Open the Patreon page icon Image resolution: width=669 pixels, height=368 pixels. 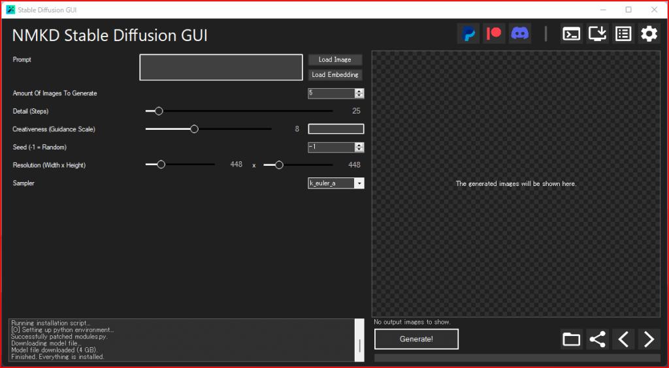click(494, 33)
